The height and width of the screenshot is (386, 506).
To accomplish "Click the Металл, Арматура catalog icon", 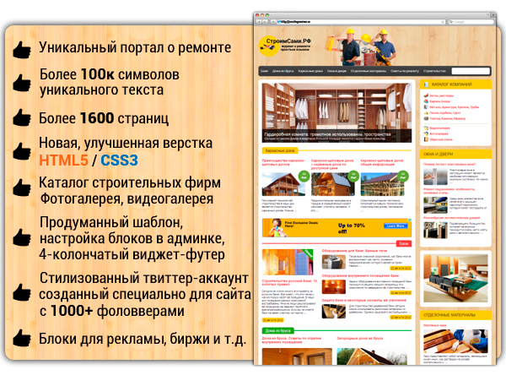I will (426, 107).
